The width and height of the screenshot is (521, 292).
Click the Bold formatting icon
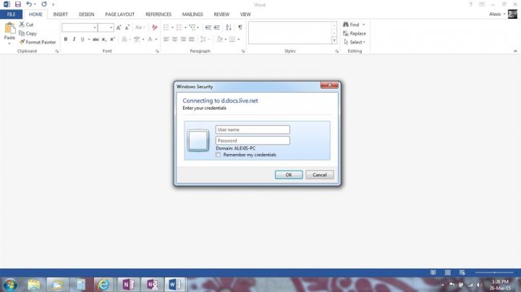[65, 39]
